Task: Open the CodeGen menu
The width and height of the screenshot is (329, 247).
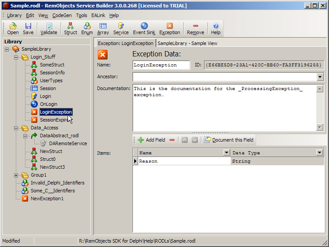Action: pos(62,15)
